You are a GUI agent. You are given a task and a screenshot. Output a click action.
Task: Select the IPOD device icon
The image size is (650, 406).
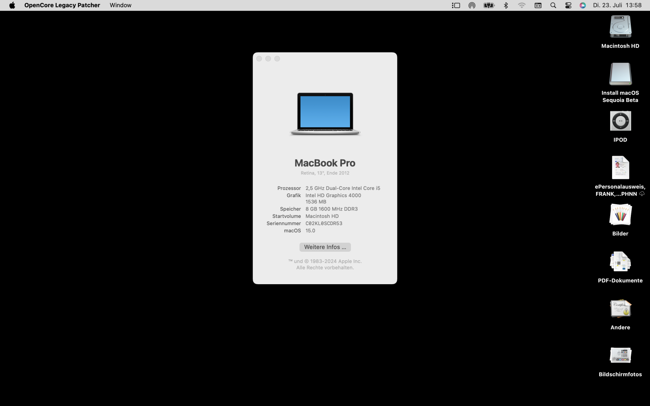coord(620,121)
